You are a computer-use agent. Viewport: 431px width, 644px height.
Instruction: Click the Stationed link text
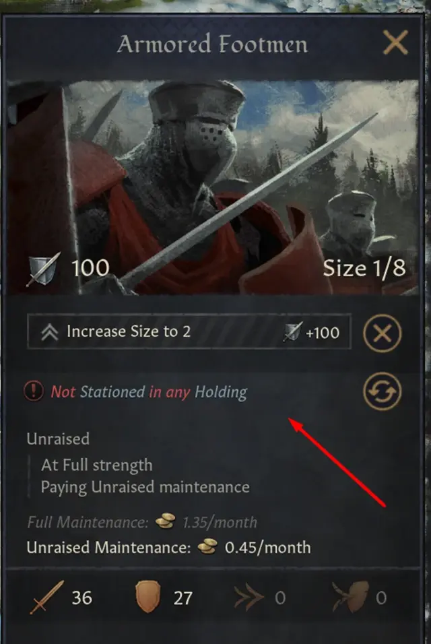pyautogui.click(x=112, y=392)
